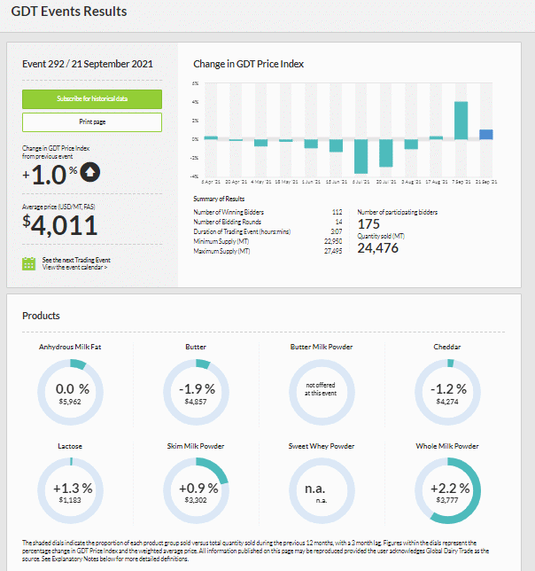The height and width of the screenshot is (571, 535).
Task: Click the +1.0% price index change value
Action: [50, 175]
